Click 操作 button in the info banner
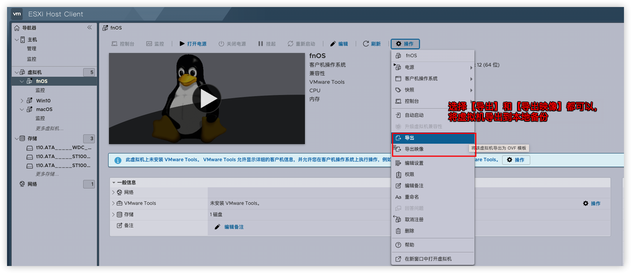Screen dimensions: 631x273 click(516, 160)
